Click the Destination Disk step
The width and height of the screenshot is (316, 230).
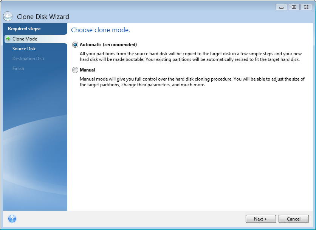[28, 59]
